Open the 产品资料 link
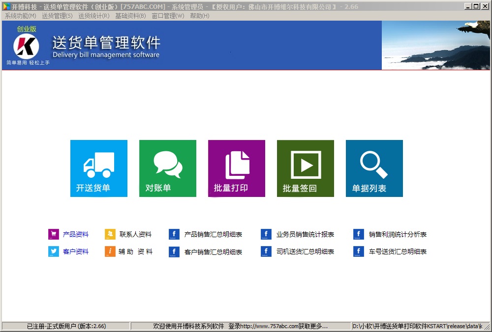The image size is (492, 332). (x=76, y=234)
